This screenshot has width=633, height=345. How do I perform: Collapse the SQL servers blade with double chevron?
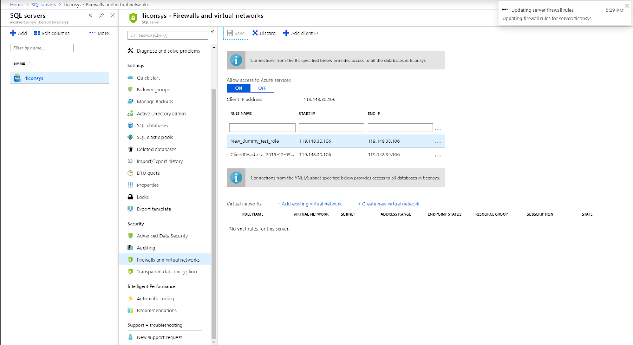click(x=90, y=15)
